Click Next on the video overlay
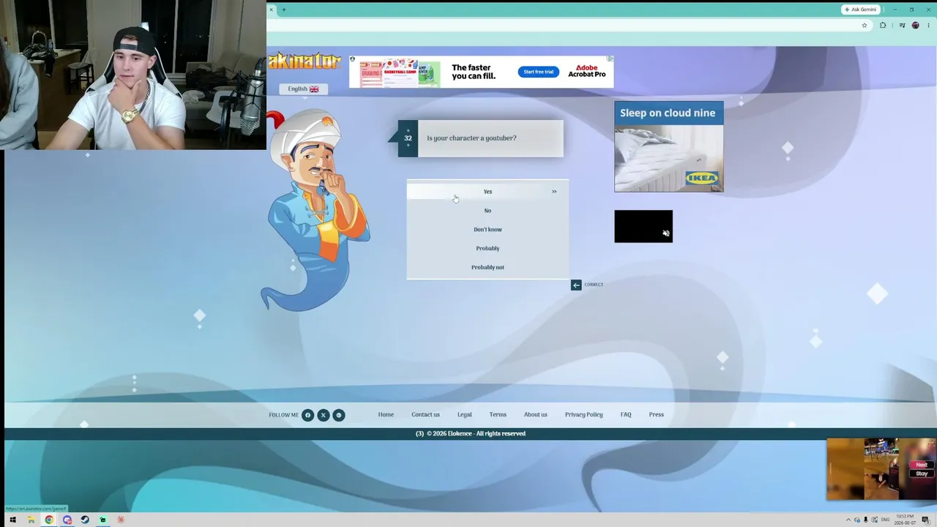 (922, 465)
